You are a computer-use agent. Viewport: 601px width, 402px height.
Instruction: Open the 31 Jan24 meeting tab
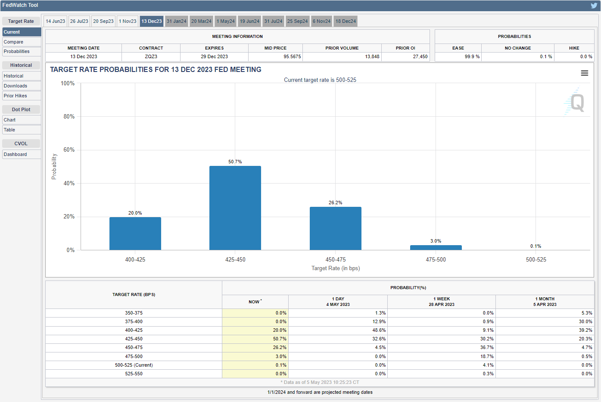176,21
